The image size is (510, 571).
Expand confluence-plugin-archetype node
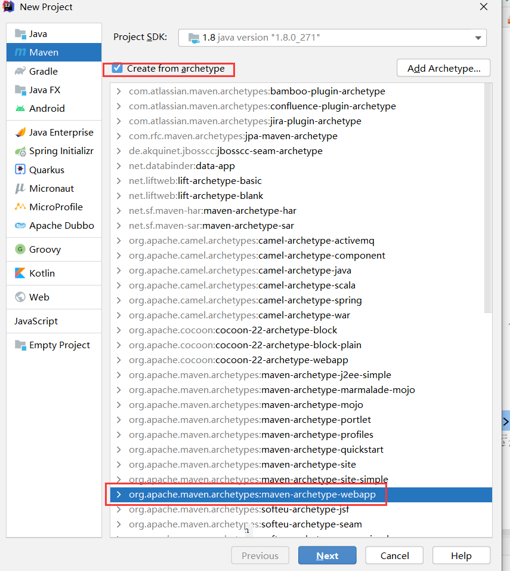click(x=119, y=106)
